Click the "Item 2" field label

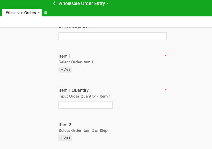pyautogui.click(x=65, y=125)
